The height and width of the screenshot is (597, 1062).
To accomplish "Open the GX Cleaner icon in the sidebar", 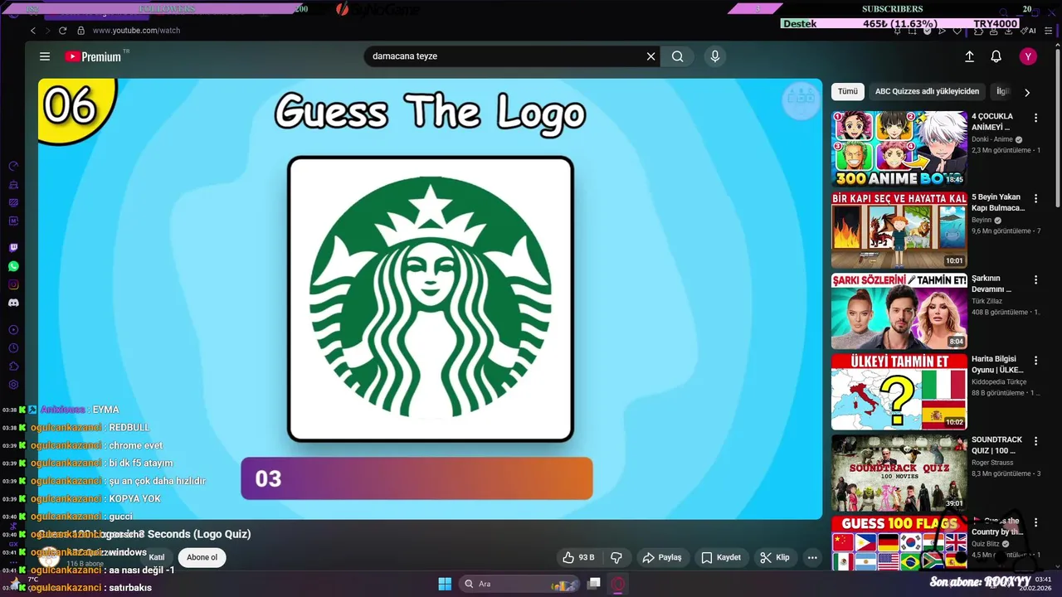I will point(13,185).
